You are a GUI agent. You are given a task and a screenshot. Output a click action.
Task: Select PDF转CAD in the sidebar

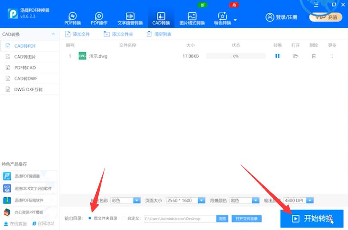click(x=30, y=68)
